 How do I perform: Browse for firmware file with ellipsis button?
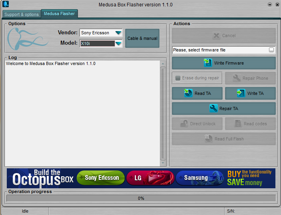pos(271,50)
